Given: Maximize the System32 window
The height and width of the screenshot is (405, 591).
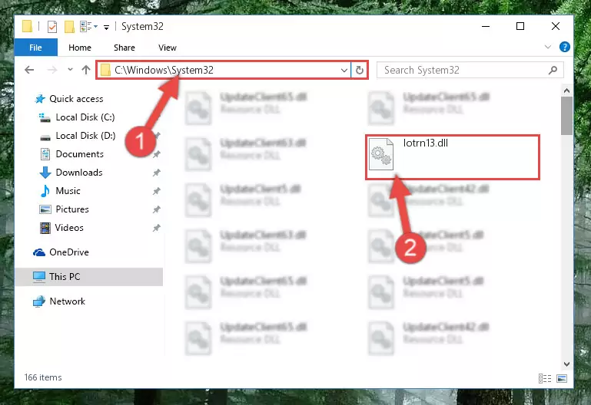Looking at the screenshot, I should pyautogui.click(x=520, y=26).
